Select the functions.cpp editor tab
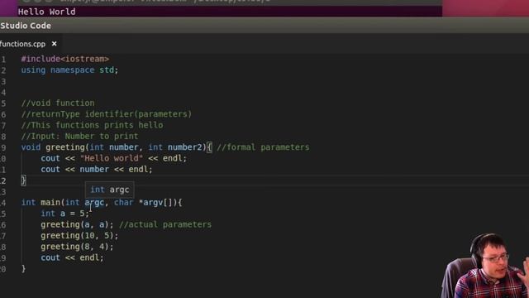The image size is (529, 298). tap(31, 44)
